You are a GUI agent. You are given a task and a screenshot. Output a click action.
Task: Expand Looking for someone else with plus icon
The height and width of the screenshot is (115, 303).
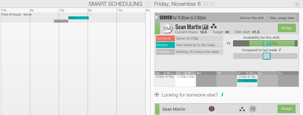point(157,95)
